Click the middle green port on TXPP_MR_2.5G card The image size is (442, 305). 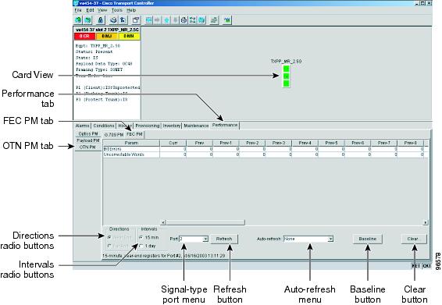point(286,76)
